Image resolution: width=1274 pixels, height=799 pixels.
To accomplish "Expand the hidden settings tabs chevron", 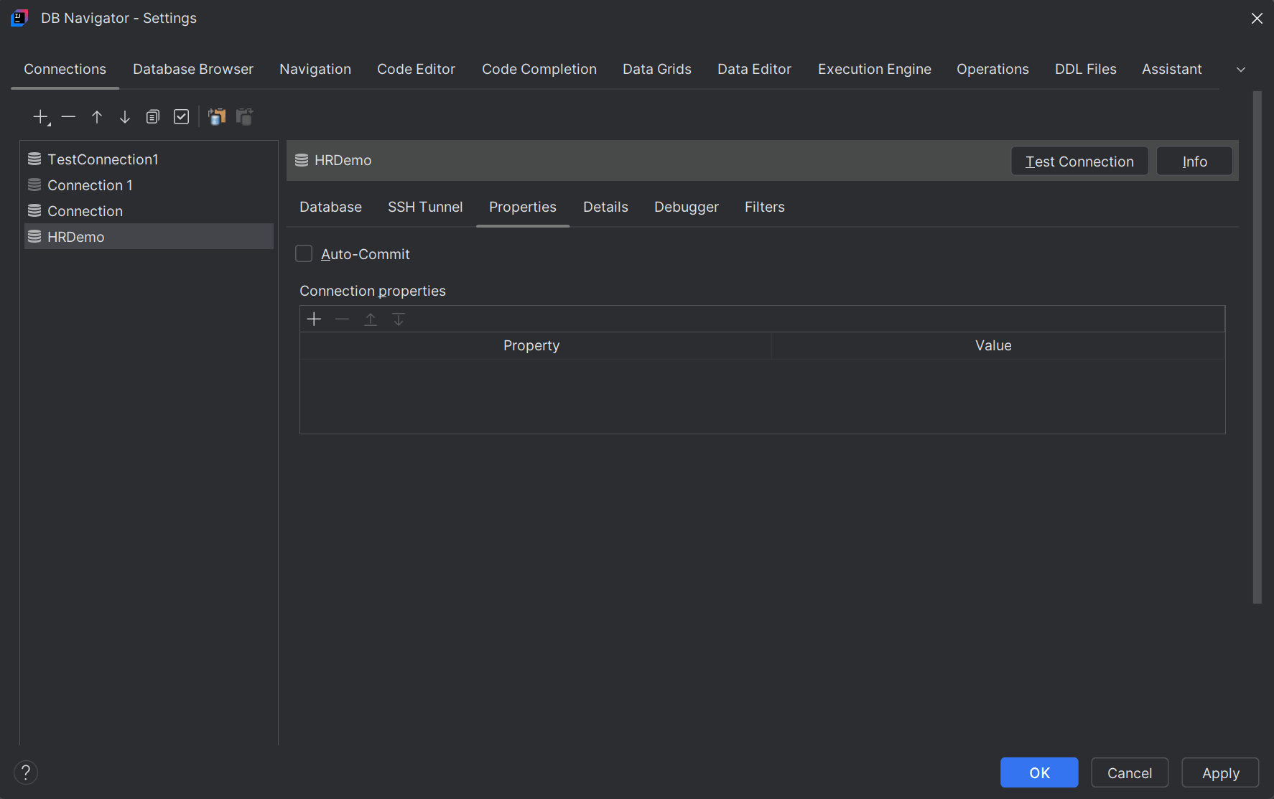I will tap(1241, 69).
